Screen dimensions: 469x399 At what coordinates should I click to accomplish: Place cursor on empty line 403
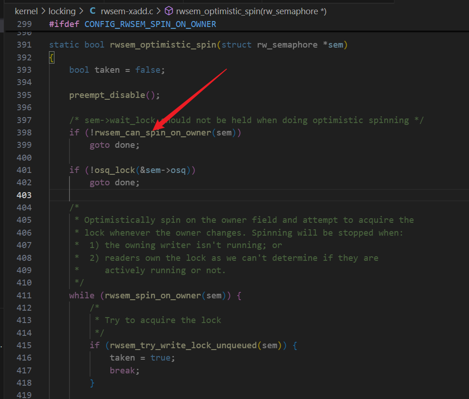(x=259, y=195)
